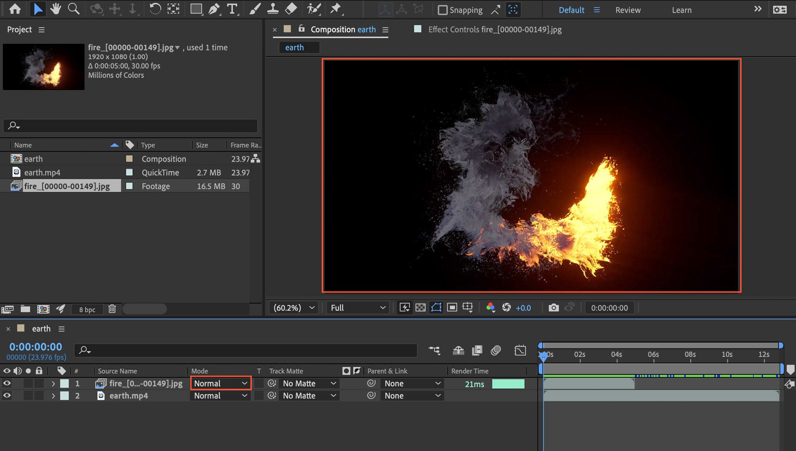The height and width of the screenshot is (451, 796).
Task: Click the fire layer label color swatch
Action: point(64,384)
